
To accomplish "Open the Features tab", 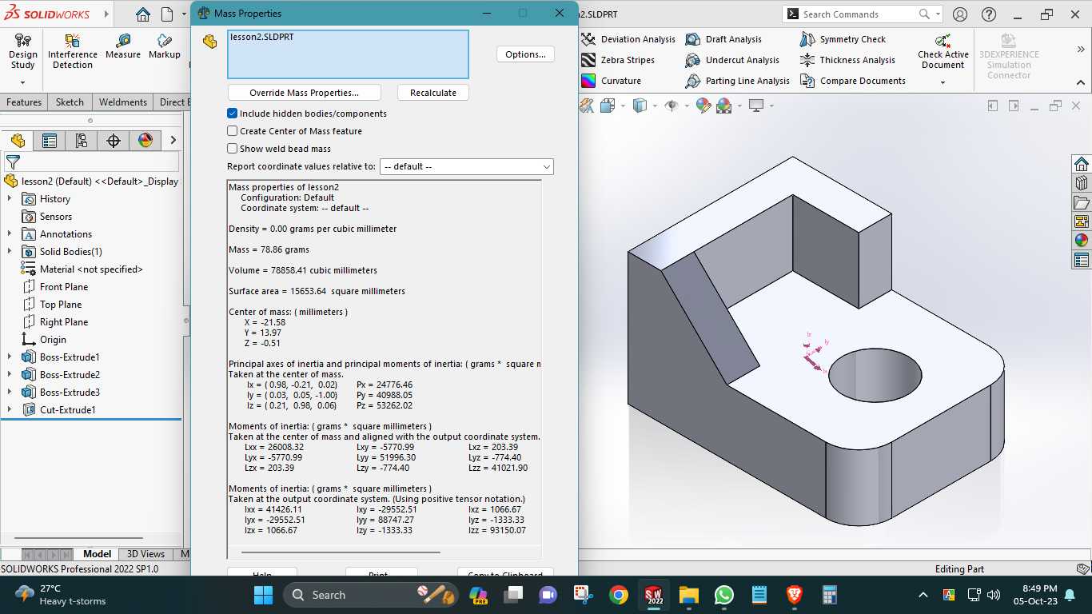I will point(24,102).
